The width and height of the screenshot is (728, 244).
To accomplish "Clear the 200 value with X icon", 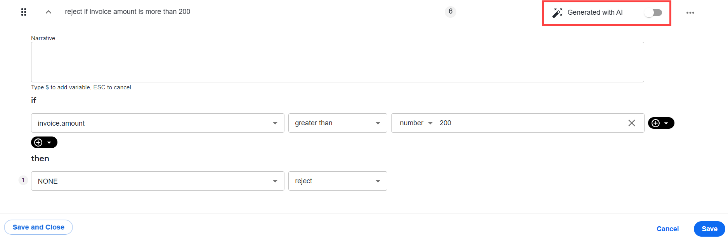I will pyautogui.click(x=632, y=123).
